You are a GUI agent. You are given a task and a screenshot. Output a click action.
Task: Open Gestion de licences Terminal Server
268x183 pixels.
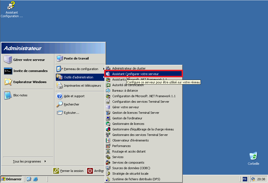(143, 113)
